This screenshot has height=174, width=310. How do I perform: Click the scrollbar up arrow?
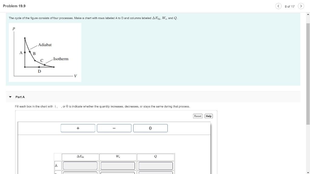point(308,15)
